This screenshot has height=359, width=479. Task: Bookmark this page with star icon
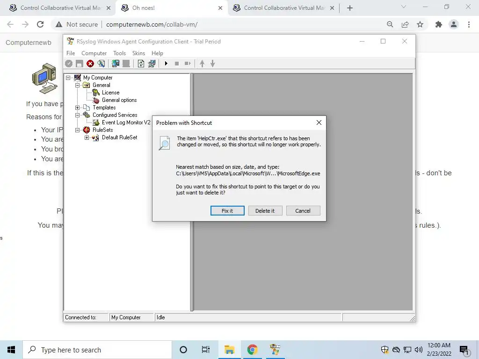coord(420,24)
